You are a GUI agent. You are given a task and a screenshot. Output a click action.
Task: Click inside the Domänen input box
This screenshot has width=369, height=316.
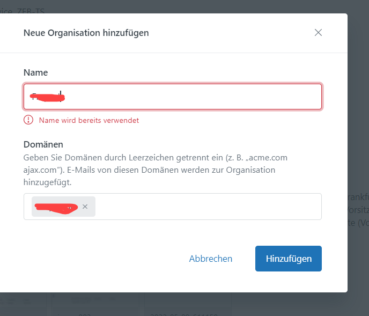point(209,207)
